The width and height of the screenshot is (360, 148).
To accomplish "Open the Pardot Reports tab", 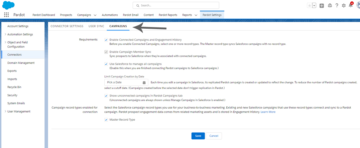I will coord(168,15).
